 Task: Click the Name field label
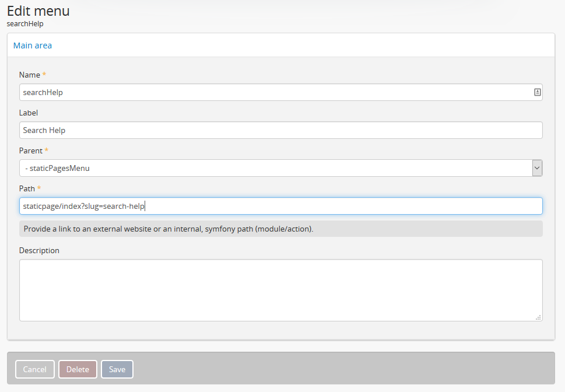click(x=29, y=75)
